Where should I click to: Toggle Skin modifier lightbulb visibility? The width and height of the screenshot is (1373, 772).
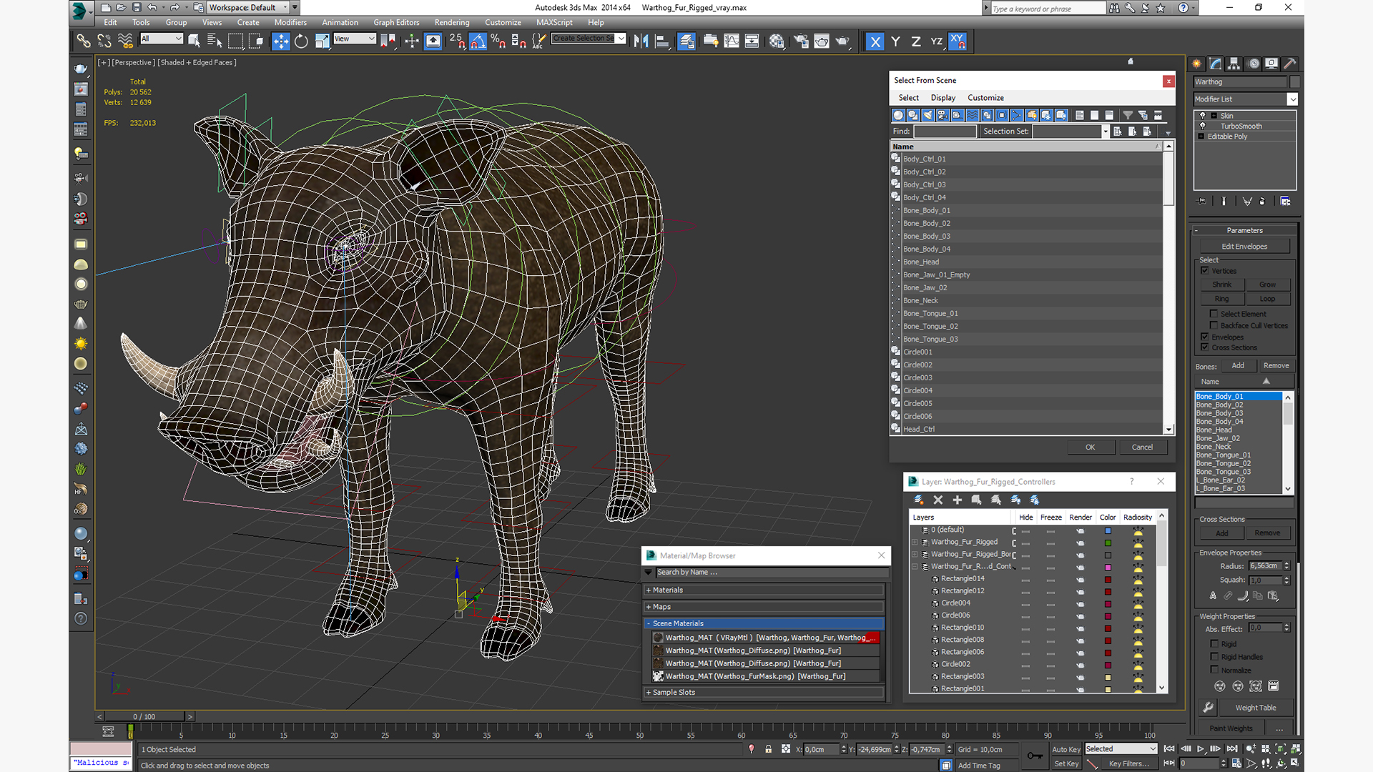click(x=1203, y=115)
